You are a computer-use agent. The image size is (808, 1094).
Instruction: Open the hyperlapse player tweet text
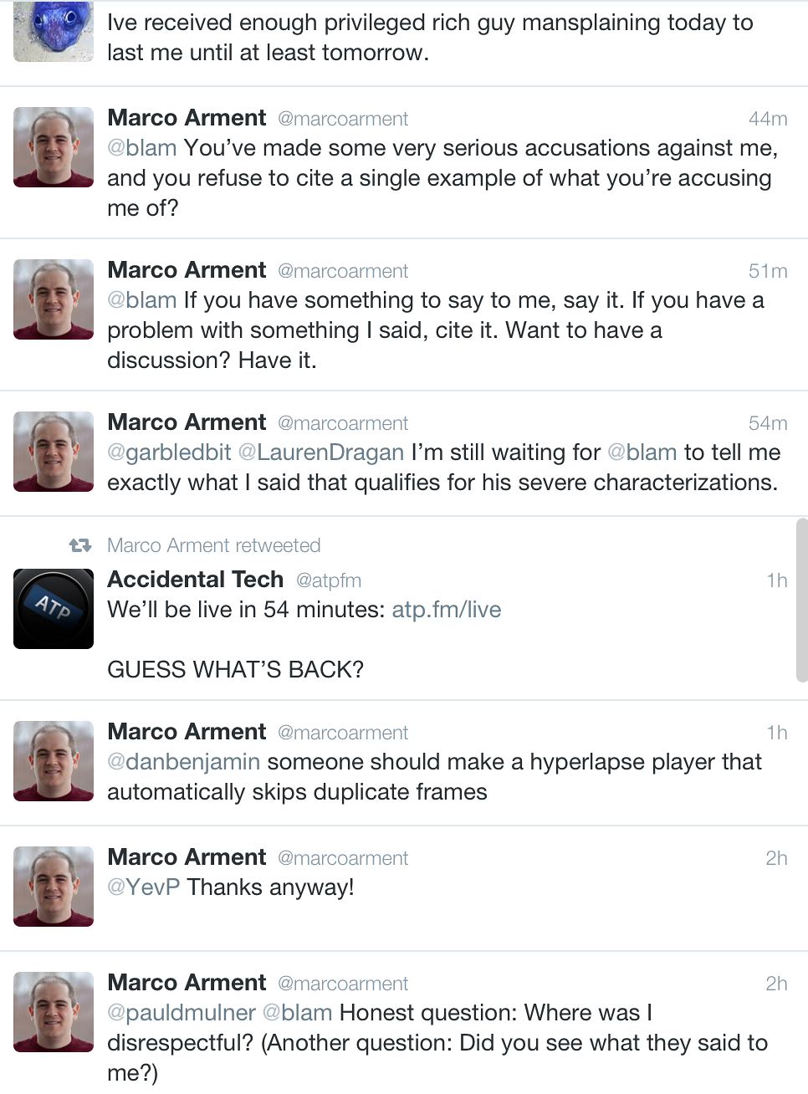[x=434, y=777]
